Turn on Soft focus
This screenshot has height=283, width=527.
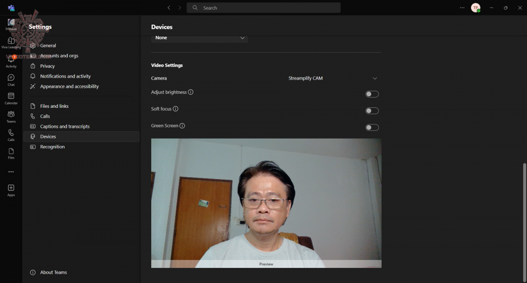click(372, 110)
